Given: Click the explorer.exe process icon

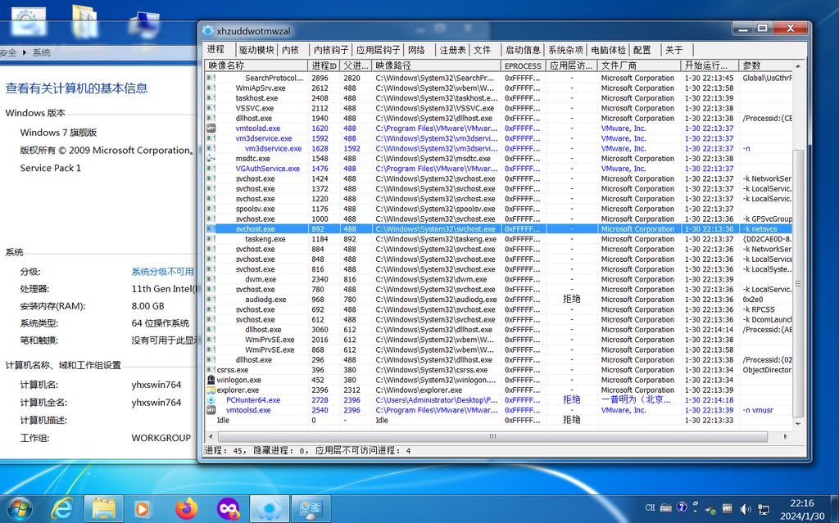Looking at the screenshot, I should pos(211,390).
